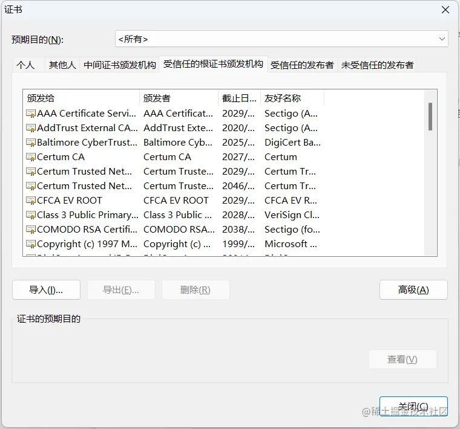Click the Baltimore Cyb... issuer cell
Viewport: 460px width, 429px height.
(x=178, y=143)
